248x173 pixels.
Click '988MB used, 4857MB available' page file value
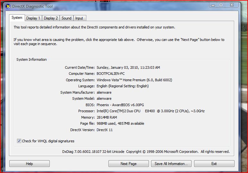coord(120,123)
